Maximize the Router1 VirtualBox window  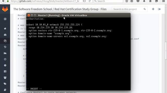point(35,15)
